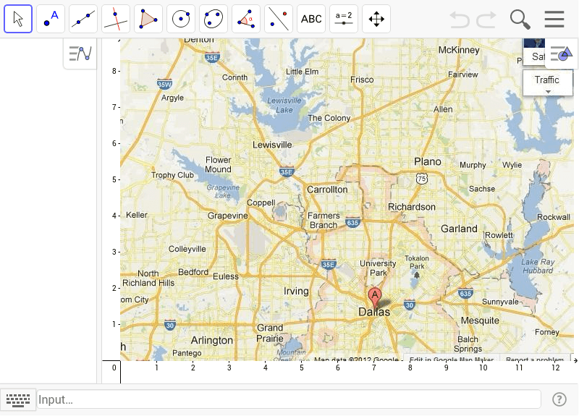This screenshot has width=579, height=416.
Task: Click the Lake Ray Hubbard label
Action: click(x=538, y=266)
